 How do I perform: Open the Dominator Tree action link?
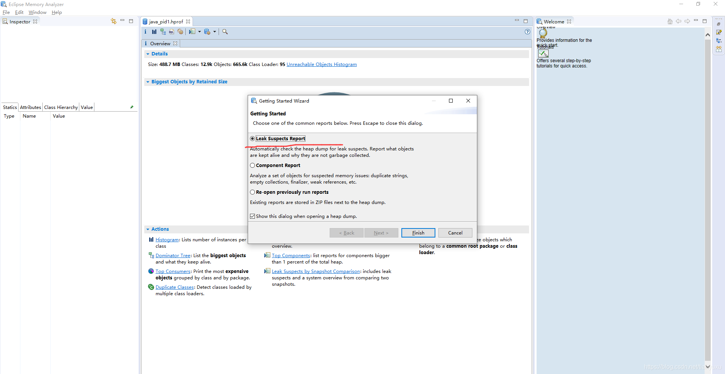tap(173, 256)
